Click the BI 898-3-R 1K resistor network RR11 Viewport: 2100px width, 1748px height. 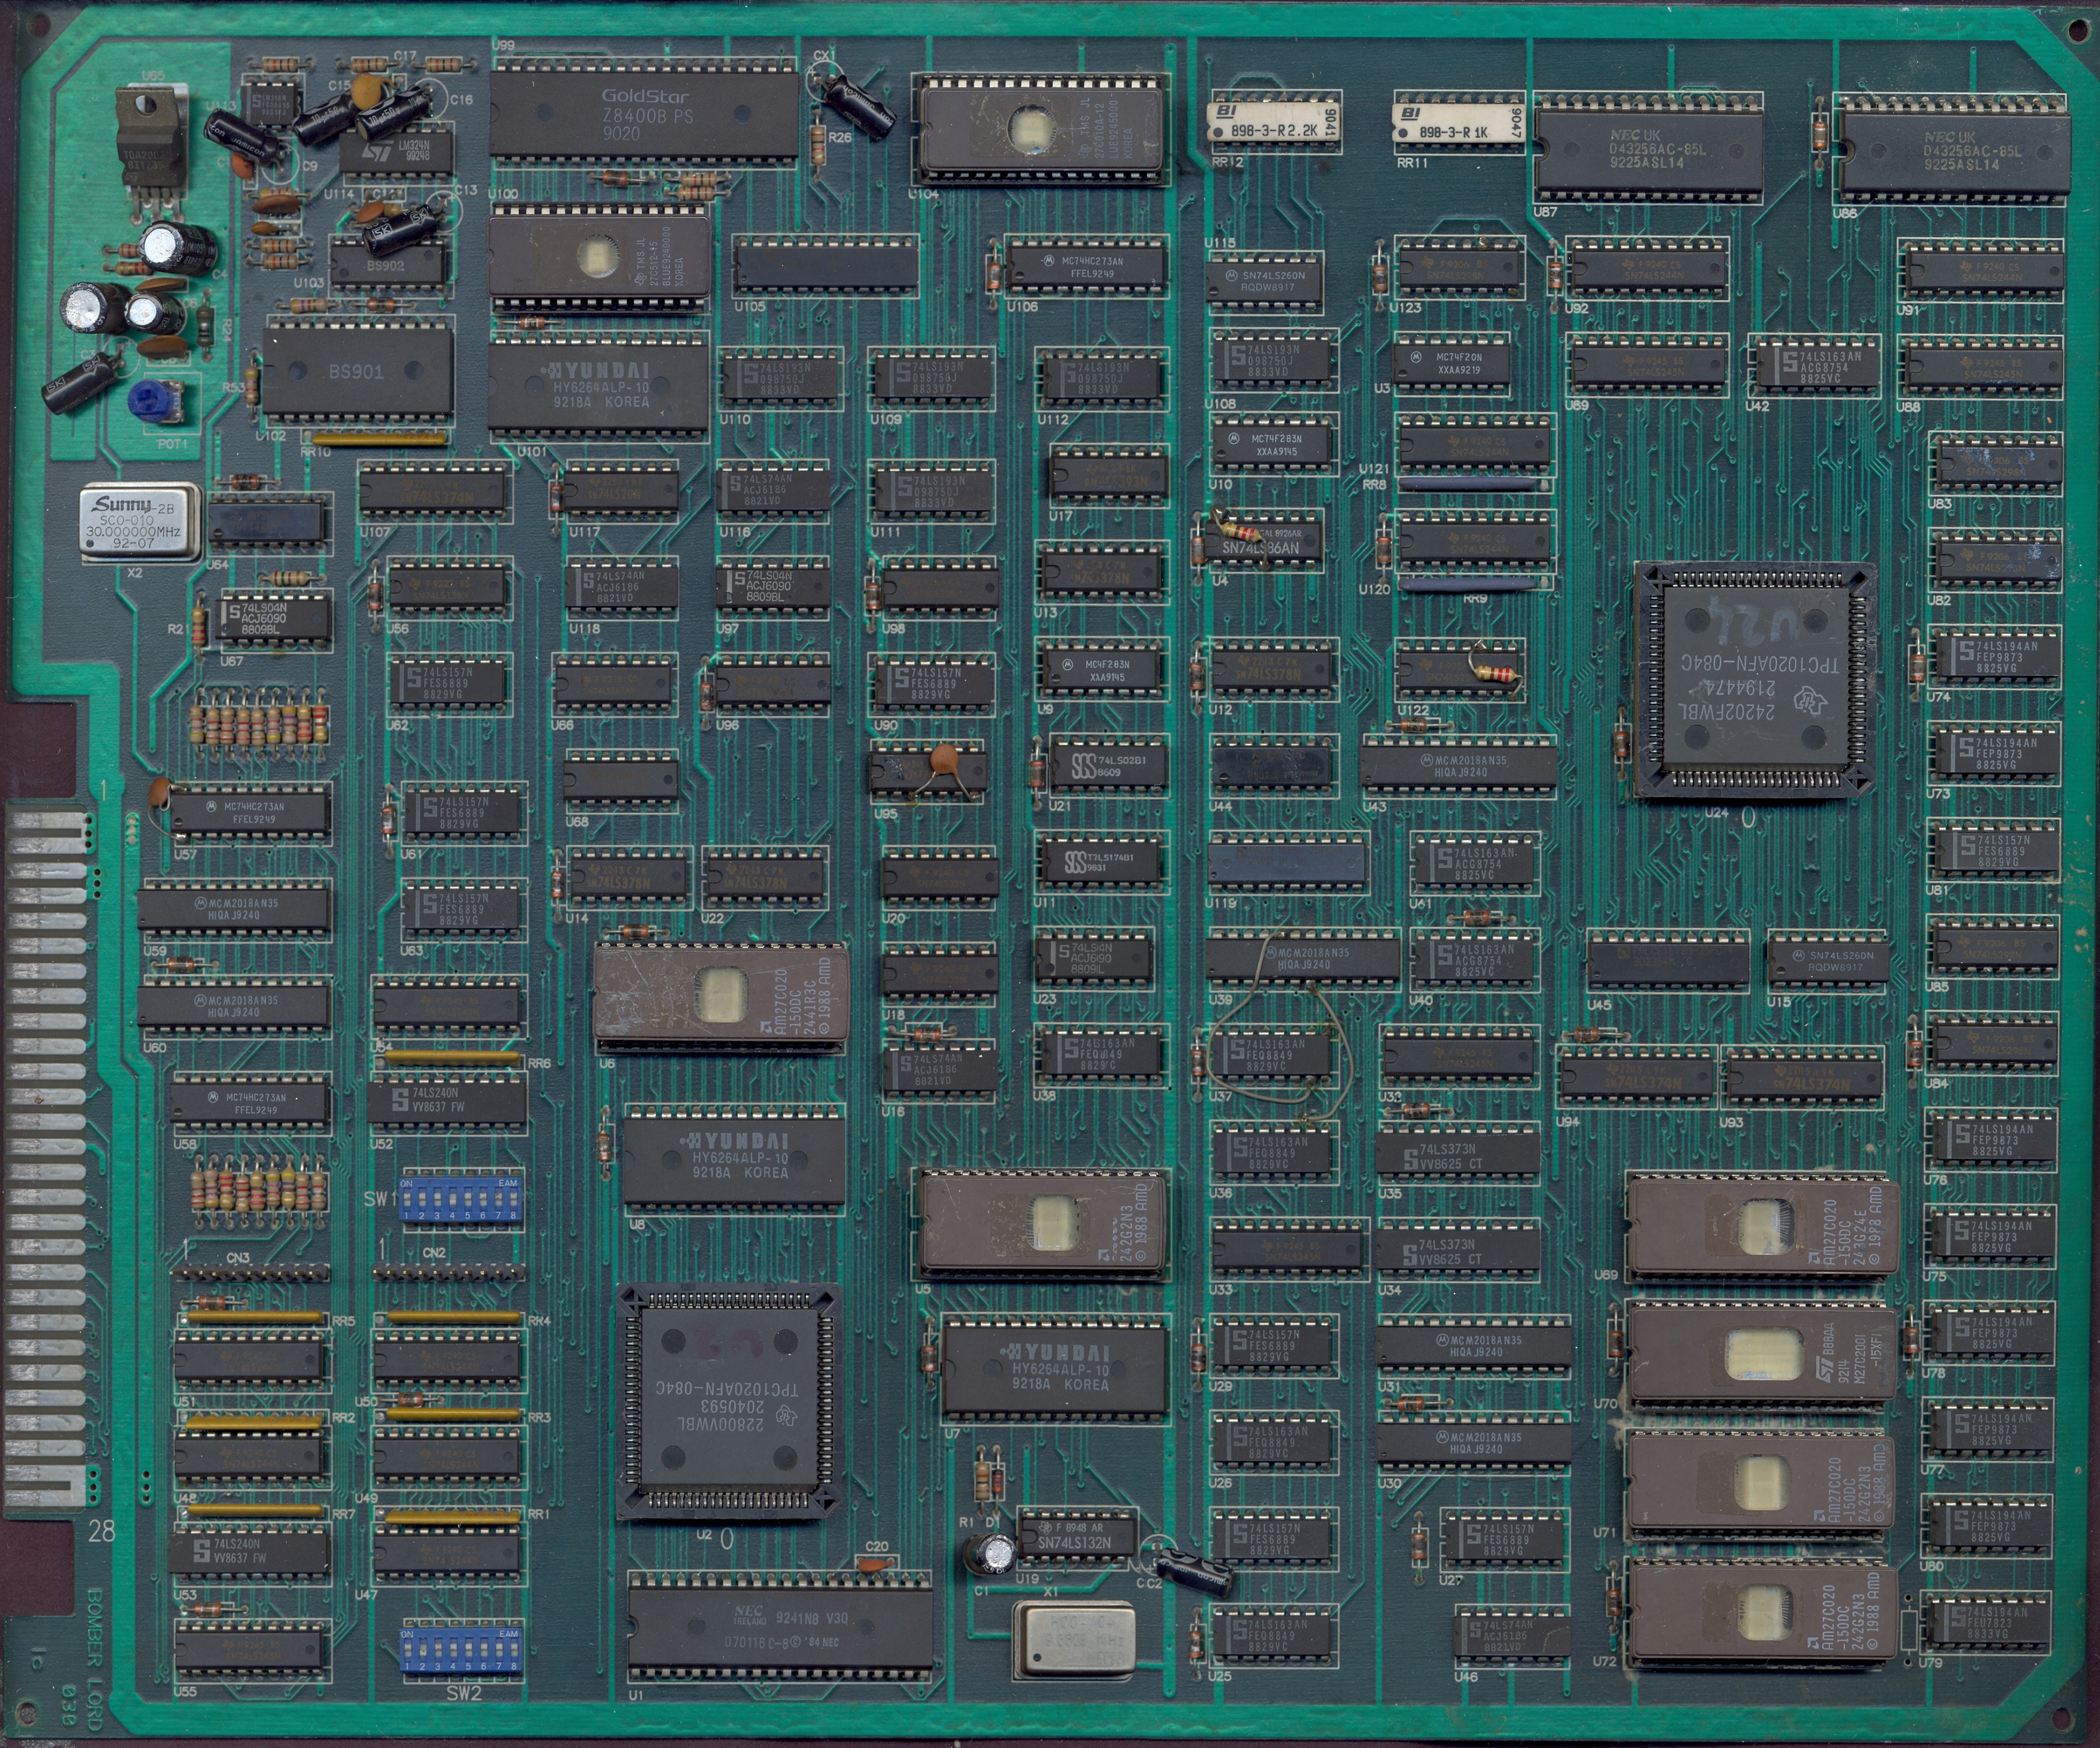point(1458,122)
